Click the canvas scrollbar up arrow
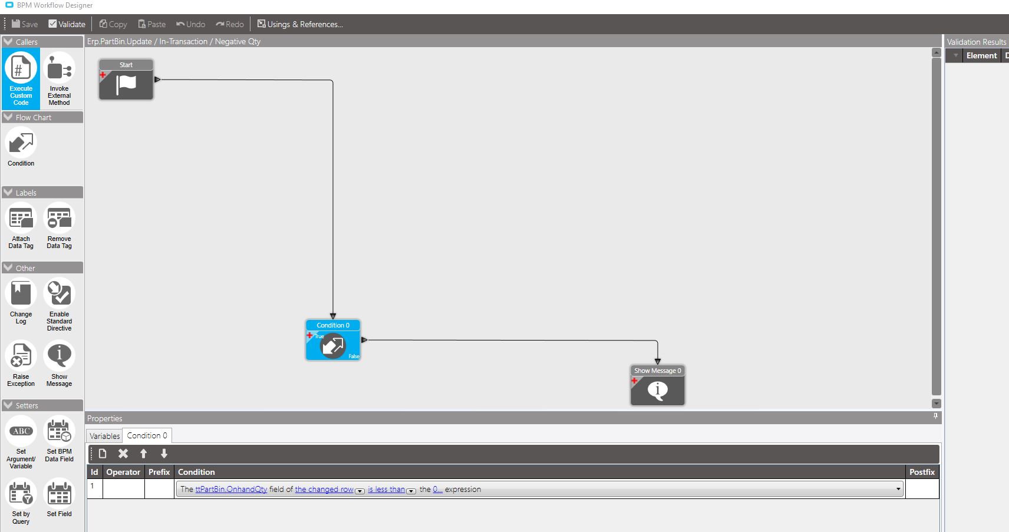This screenshot has width=1009, height=532. coord(936,53)
